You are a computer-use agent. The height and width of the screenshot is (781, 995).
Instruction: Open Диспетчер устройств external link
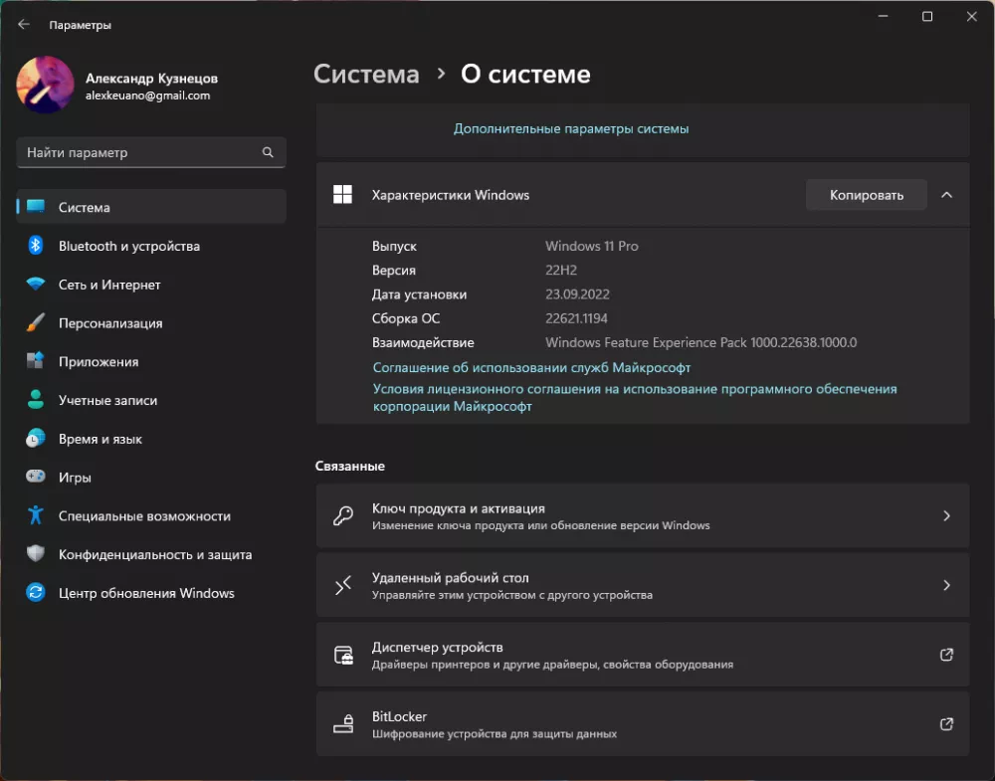[x=946, y=655]
